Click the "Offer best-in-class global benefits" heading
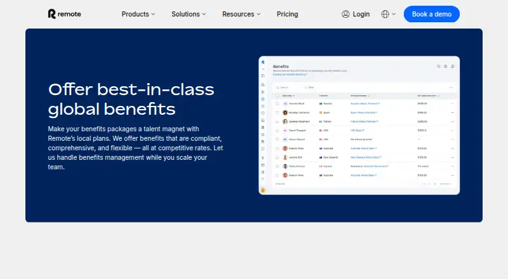 (x=131, y=99)
